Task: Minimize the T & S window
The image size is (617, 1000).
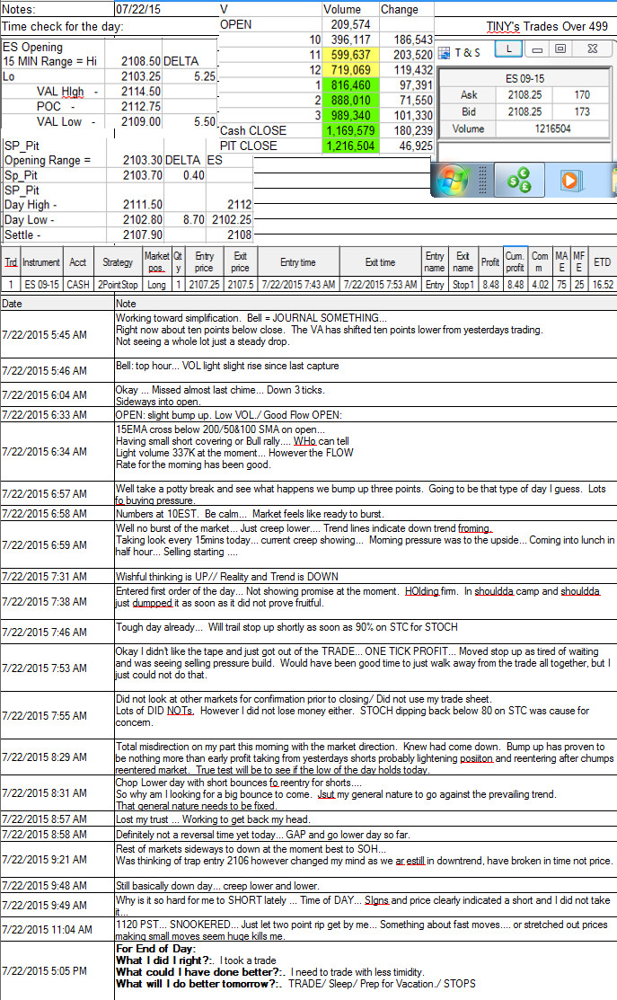Action: pyautogui.click(x=537, y=49)
